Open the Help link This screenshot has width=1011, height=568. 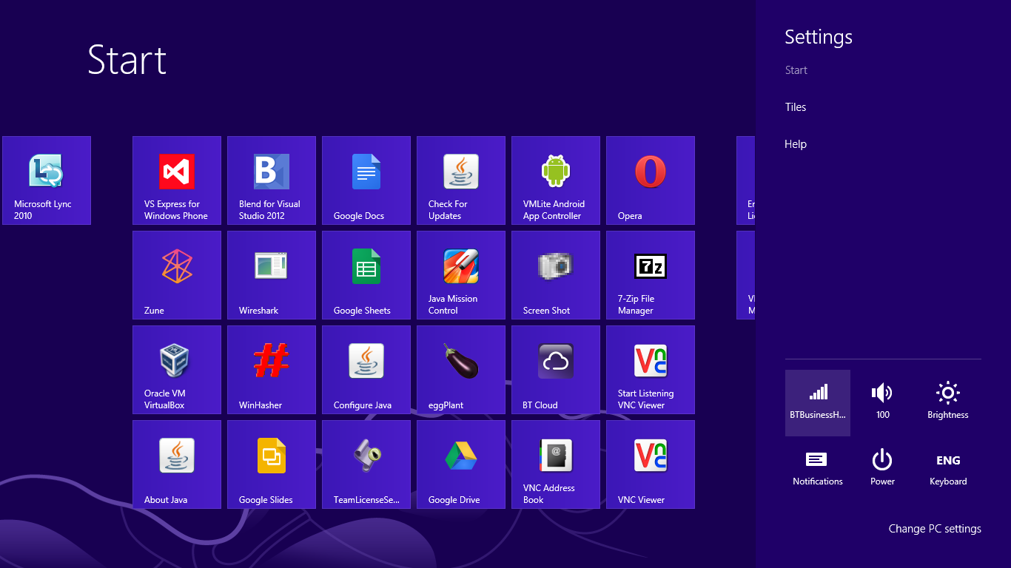[x=795, y=143]
